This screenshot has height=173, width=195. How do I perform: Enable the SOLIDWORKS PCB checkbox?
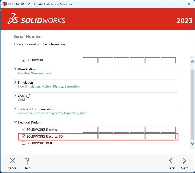23,143
